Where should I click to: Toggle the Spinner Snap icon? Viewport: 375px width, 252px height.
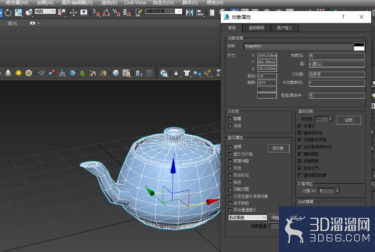click(127, 13)
